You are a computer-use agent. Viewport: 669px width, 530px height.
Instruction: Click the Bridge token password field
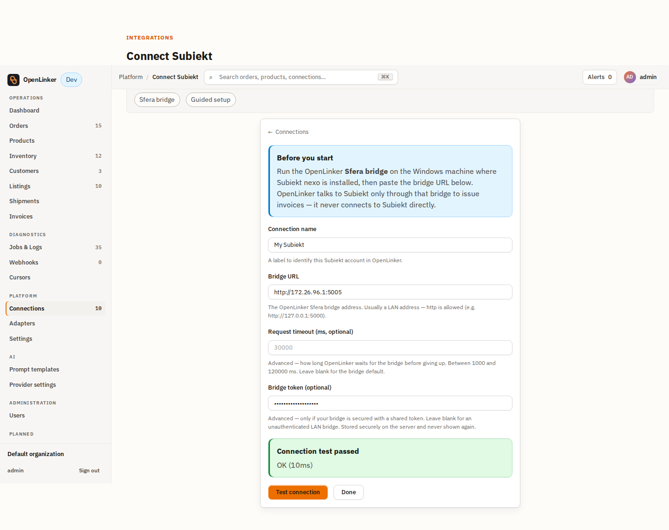coord(390,403)
